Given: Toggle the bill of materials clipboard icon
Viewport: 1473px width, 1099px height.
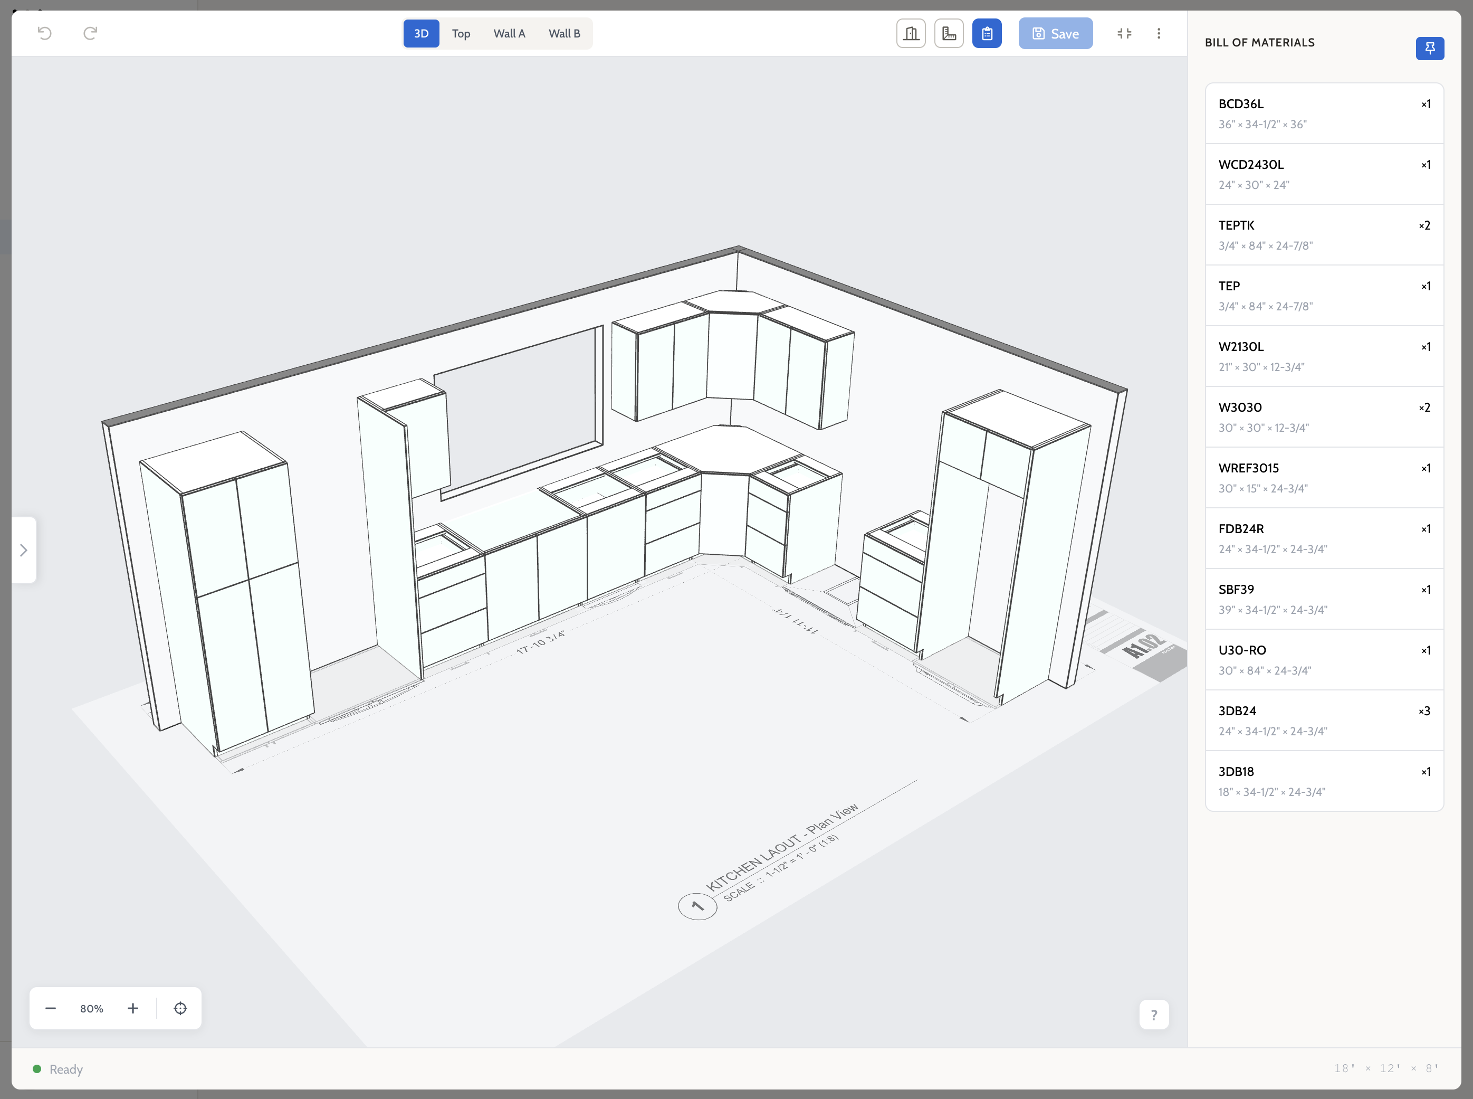Looking at the screenshot, I should pyautogui.click(x=987, y=33).
